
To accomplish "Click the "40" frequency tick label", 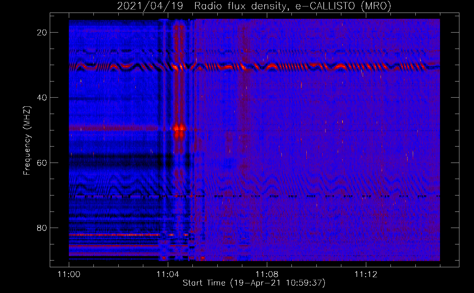I will tap(42, 98).
